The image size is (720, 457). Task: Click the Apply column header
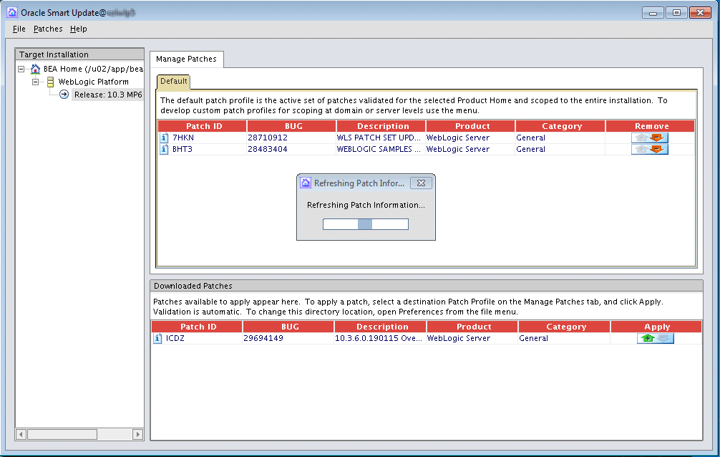(x=657, y=327)
